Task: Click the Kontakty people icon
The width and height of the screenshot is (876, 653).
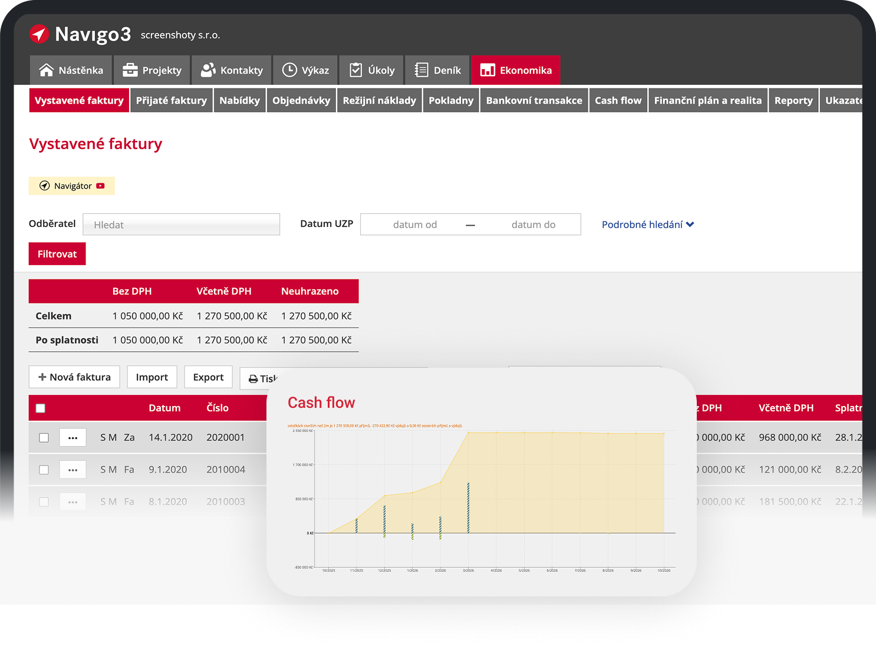Action: (x=208, y=70)
